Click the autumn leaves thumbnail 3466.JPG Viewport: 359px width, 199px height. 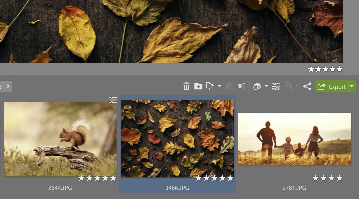tap(177, 139)
